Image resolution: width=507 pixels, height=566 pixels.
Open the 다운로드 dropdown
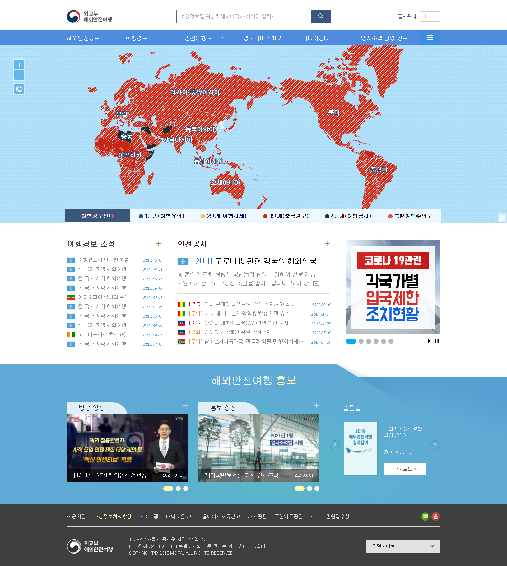405,469
